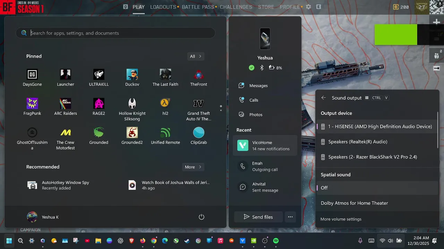Launch Grounded pinned app
This screenshot has width=444, height=249.
point(99,136)
